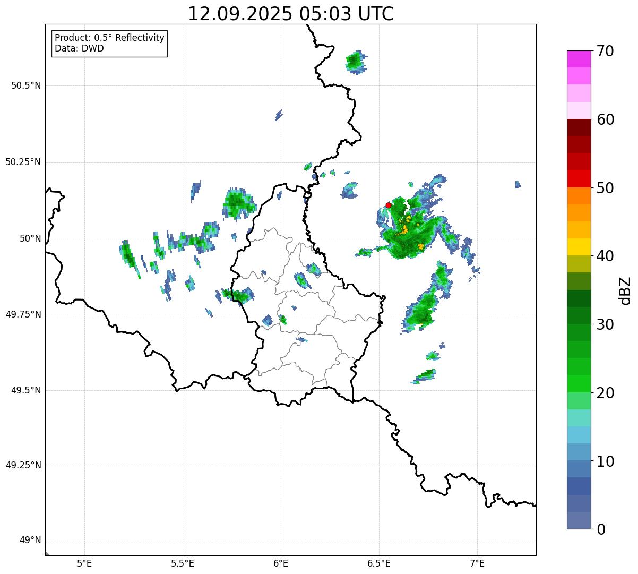Click the yellow 40 dBZ colorbar swatch
This screenshot has width=638, height=574.
(x=579, y=247)
